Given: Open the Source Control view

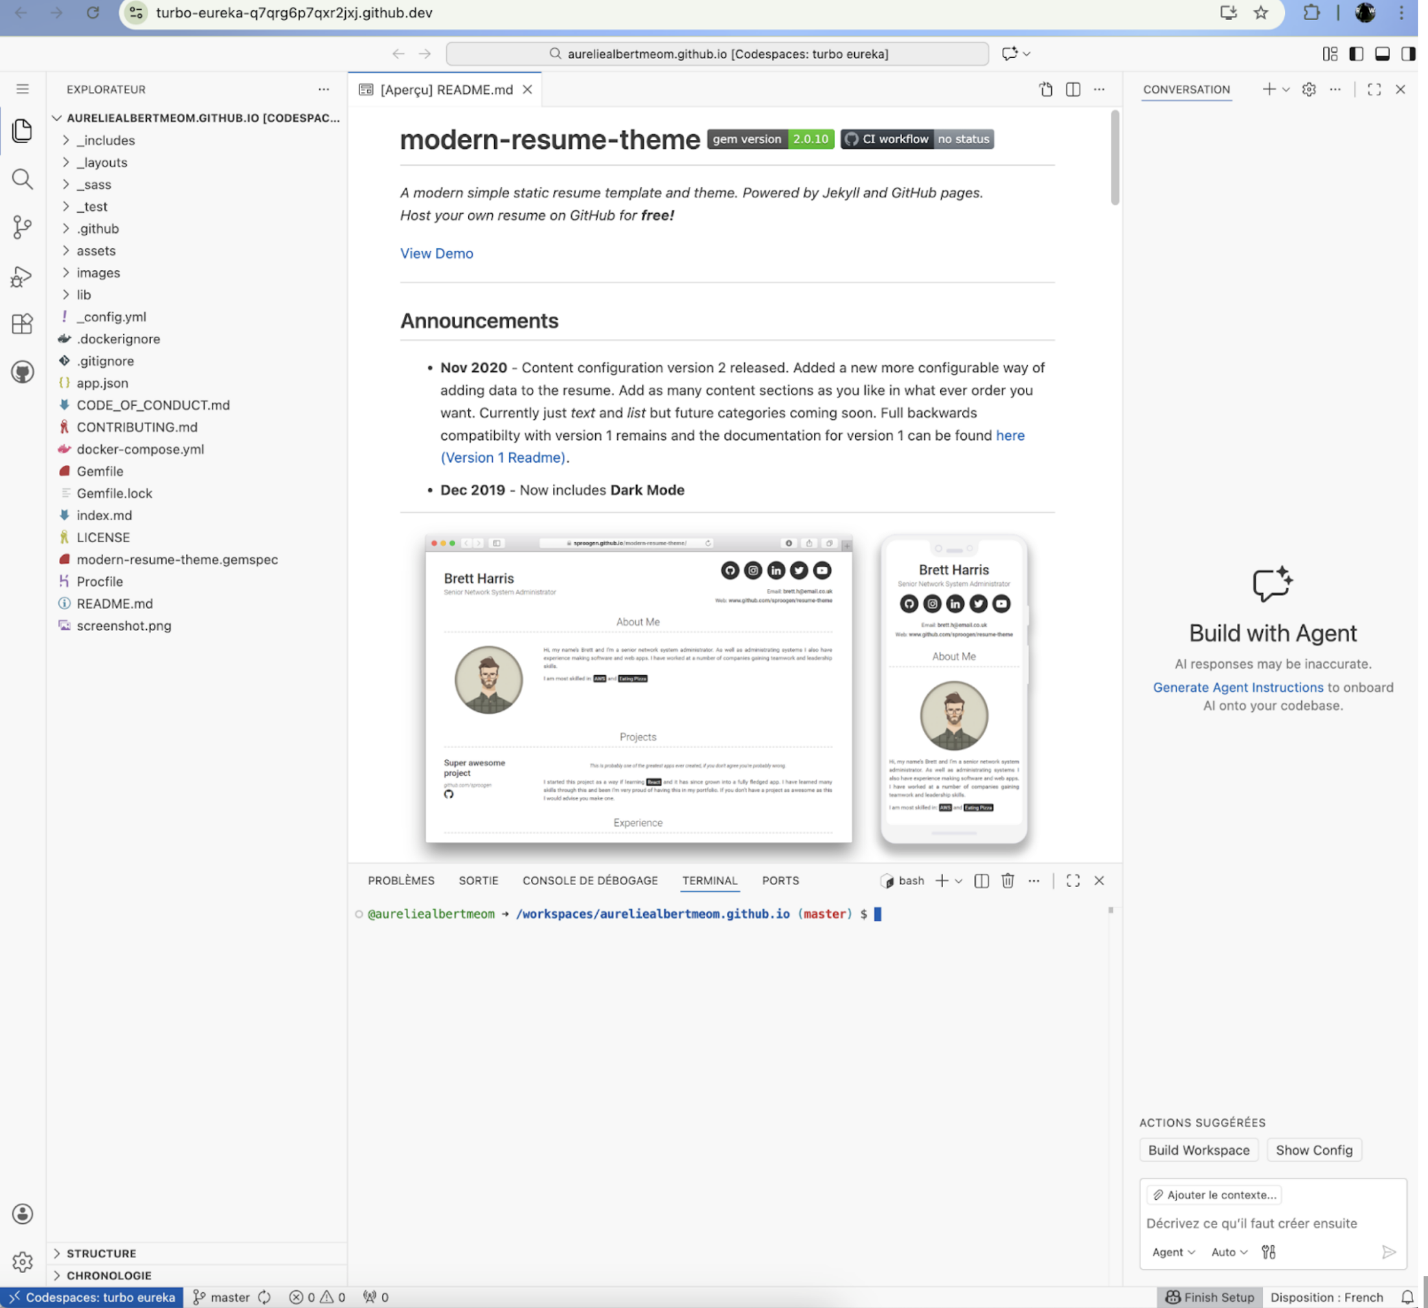Looking at the screenshot, I should pyautogui.click(x=22, y=227).
